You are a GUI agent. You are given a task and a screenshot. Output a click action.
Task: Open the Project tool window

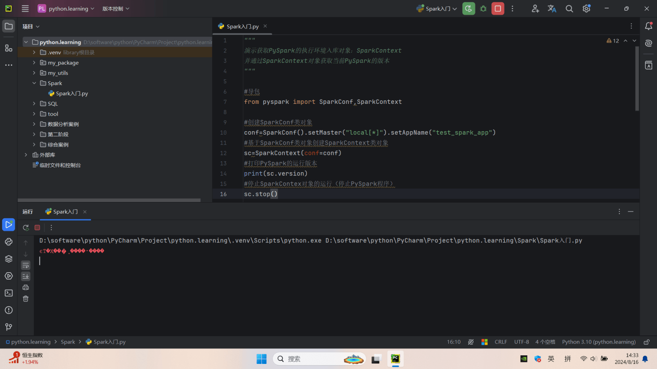9,26
